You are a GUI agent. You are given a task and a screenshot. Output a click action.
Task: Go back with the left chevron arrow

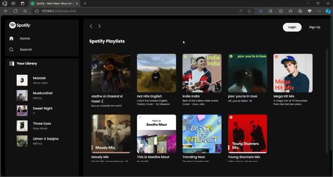(x=91, y=26)
